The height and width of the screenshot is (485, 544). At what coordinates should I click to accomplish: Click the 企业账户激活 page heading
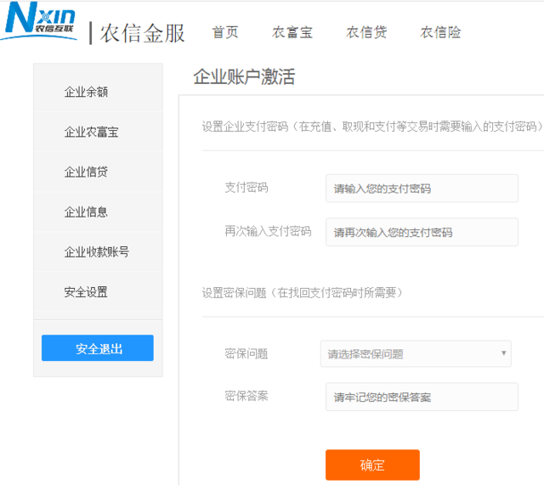[244, 77]
